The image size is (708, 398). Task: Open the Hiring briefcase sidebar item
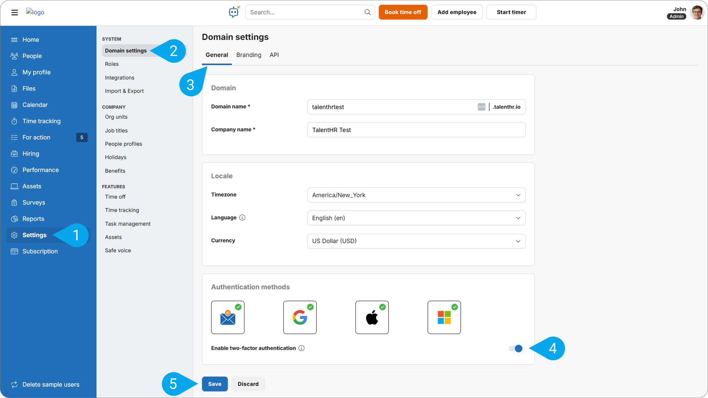click(x=30, y=153)
